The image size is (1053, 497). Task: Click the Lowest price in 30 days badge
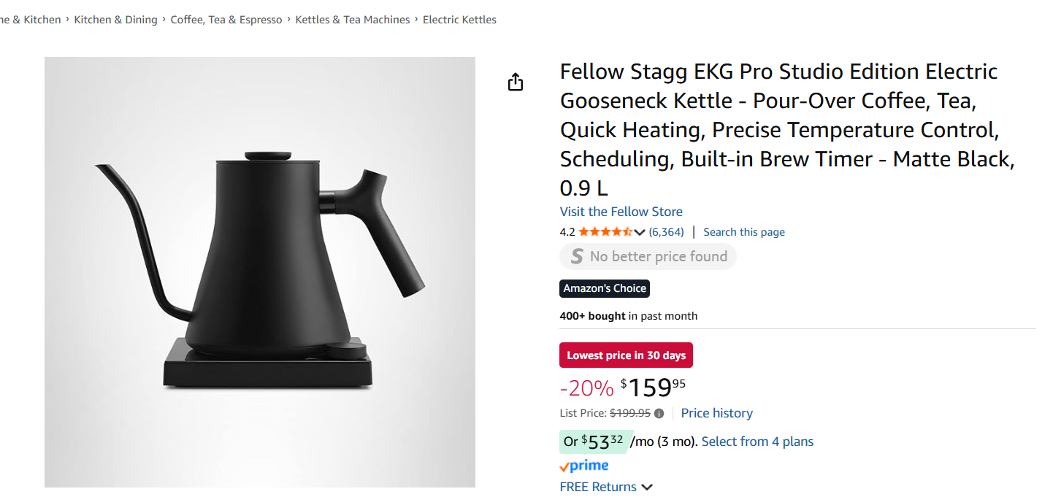(626, 355)
